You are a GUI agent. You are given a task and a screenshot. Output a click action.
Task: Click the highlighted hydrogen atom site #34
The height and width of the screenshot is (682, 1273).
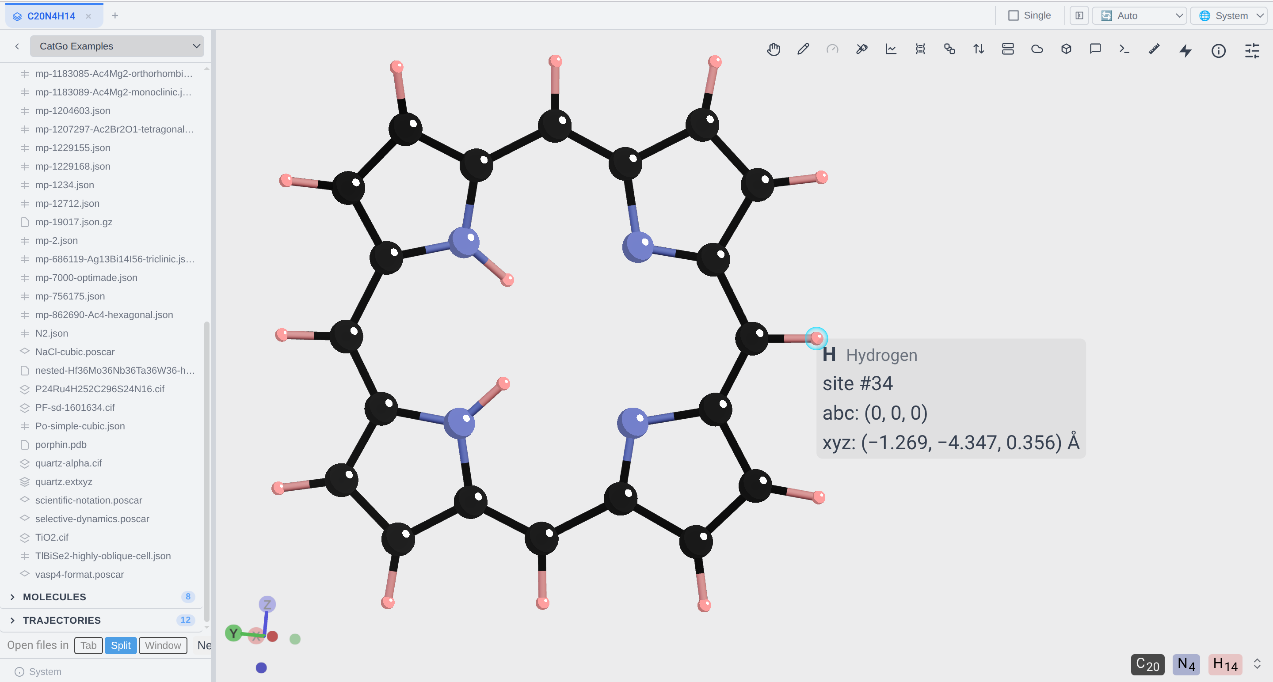pyautogui.click(x=816, y=338)
